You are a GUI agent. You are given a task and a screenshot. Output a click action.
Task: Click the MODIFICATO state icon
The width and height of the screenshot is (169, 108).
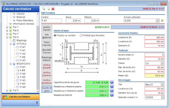14,64
